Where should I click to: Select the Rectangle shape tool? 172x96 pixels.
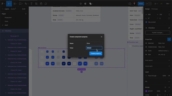(20, 4)
